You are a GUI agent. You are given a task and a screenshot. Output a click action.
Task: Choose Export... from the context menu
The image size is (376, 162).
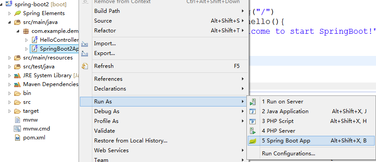point(164,53)
